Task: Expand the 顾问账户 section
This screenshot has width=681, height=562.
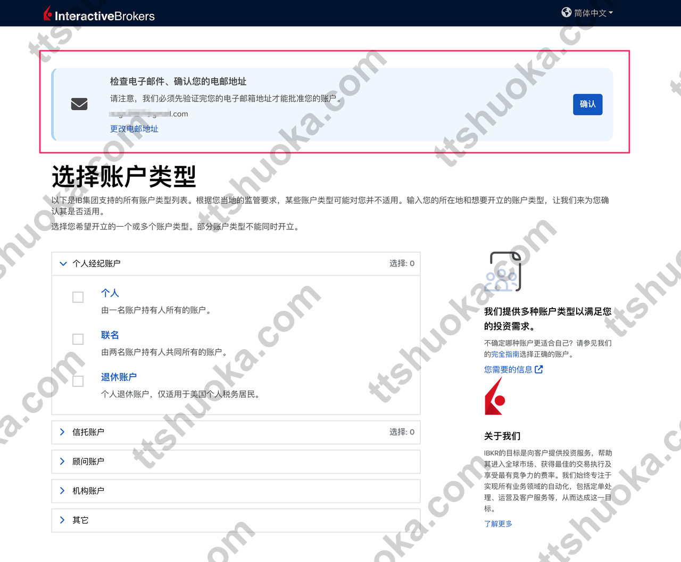Action: pos(236,461)
